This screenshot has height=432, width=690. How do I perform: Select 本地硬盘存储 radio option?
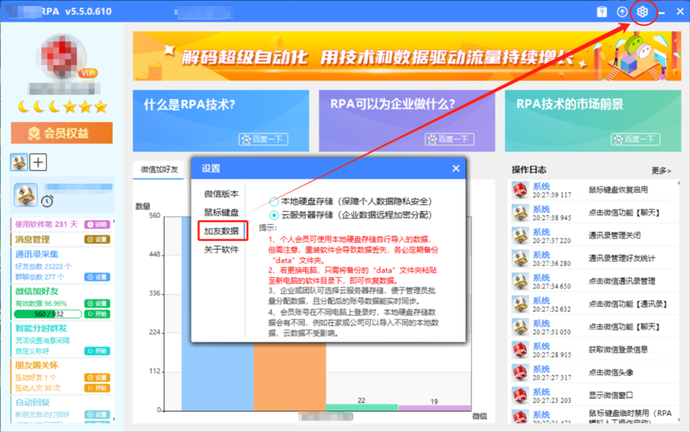pyautogui.click(x=275, y=201)
